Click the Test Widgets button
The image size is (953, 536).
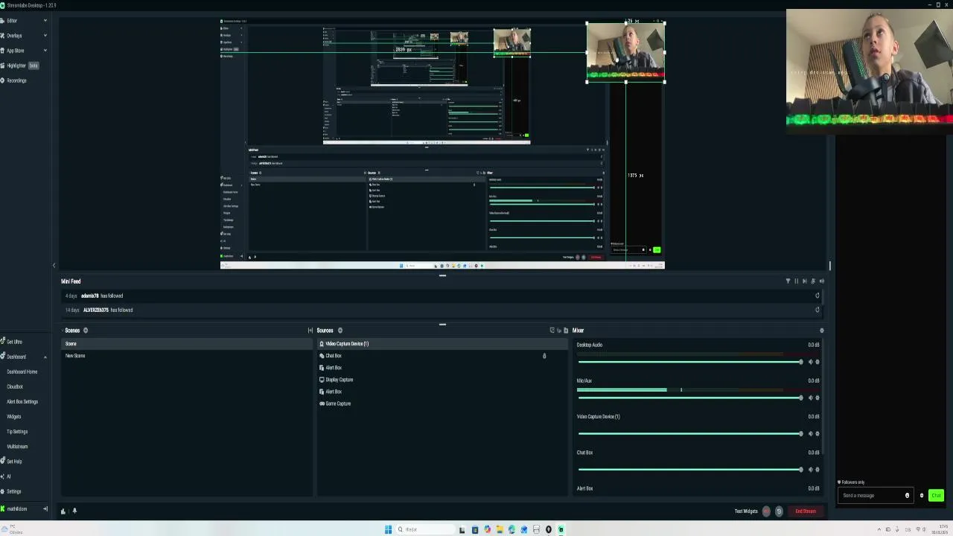point(746,511)
